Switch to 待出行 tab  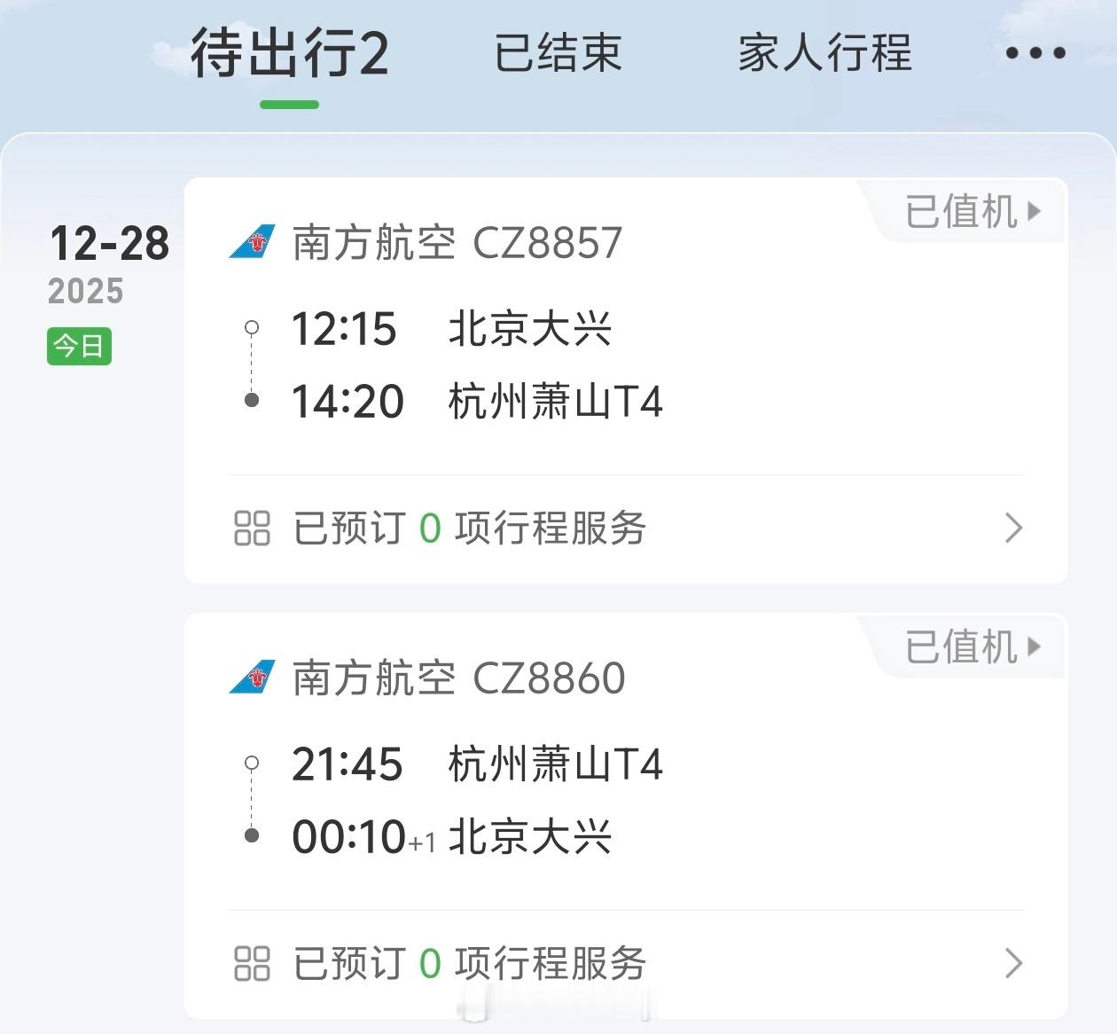(x=289, y=53)
